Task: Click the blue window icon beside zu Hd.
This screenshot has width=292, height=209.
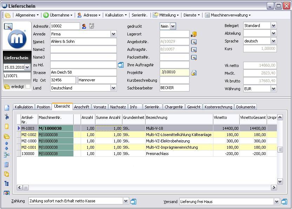Action: point(121,65)
